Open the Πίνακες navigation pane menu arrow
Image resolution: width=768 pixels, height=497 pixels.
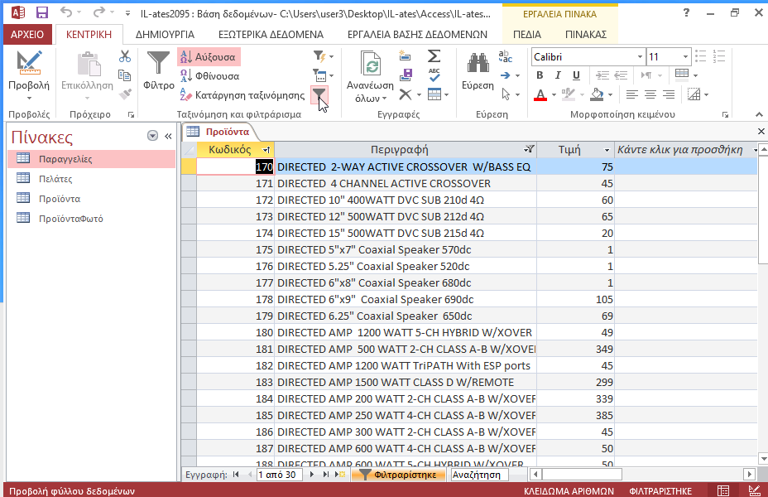pos(153,136)
